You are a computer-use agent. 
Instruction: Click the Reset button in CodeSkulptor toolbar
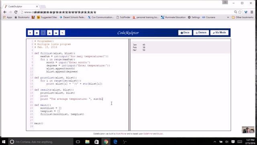click(63, 33)
